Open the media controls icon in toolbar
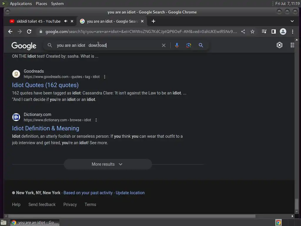The image size is (301, 226). click(x=264, y=31)
